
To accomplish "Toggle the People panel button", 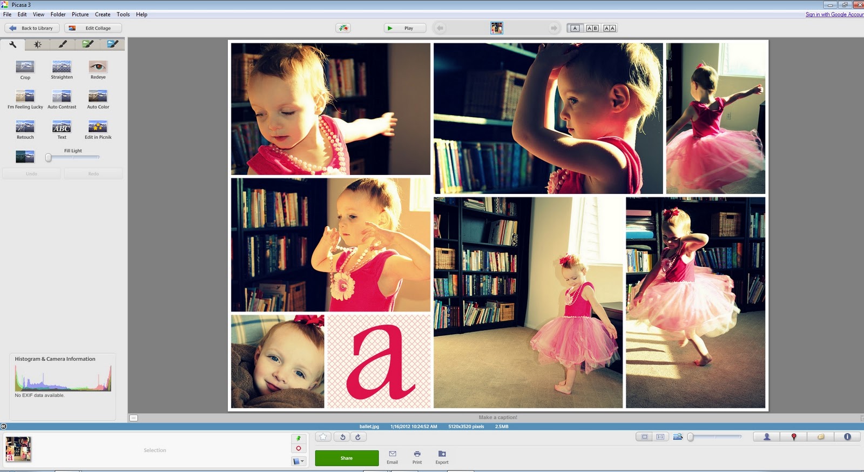I will (767, 437).
